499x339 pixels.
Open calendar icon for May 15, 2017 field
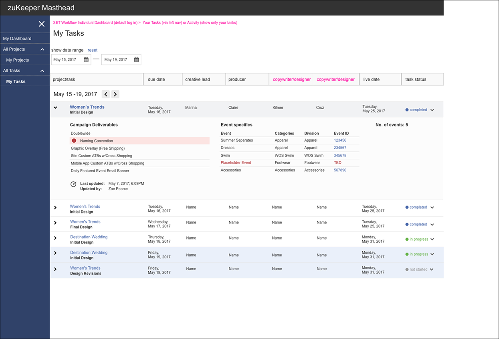point(86,59)
